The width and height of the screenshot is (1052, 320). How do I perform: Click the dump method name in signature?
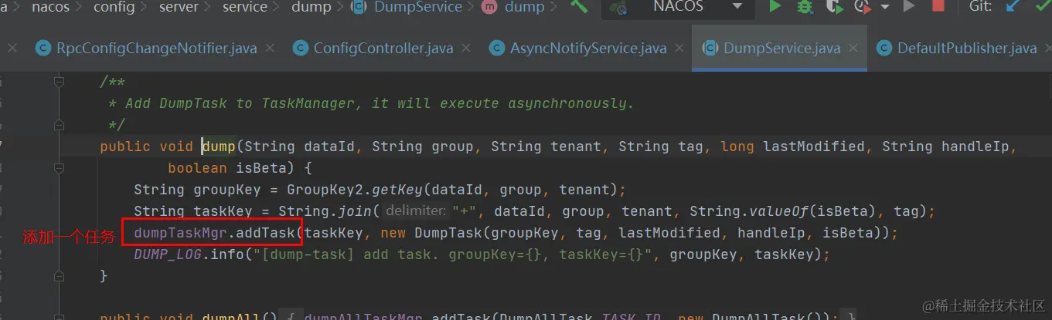point(219,147)
